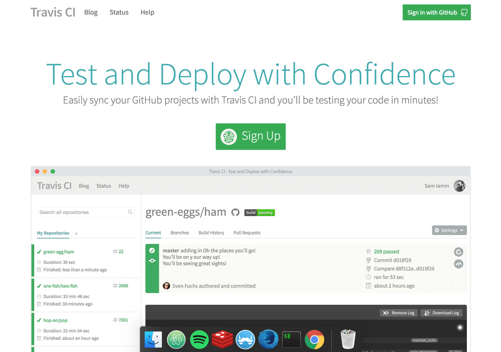
Task: Click Sign in with GitHub button
Action: click(436, 13)
